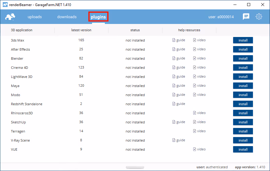This screenshot has height=171, width=270.
Task: Switch to the uploads tab
Action: pyautogui.click(x=35, y=17)
